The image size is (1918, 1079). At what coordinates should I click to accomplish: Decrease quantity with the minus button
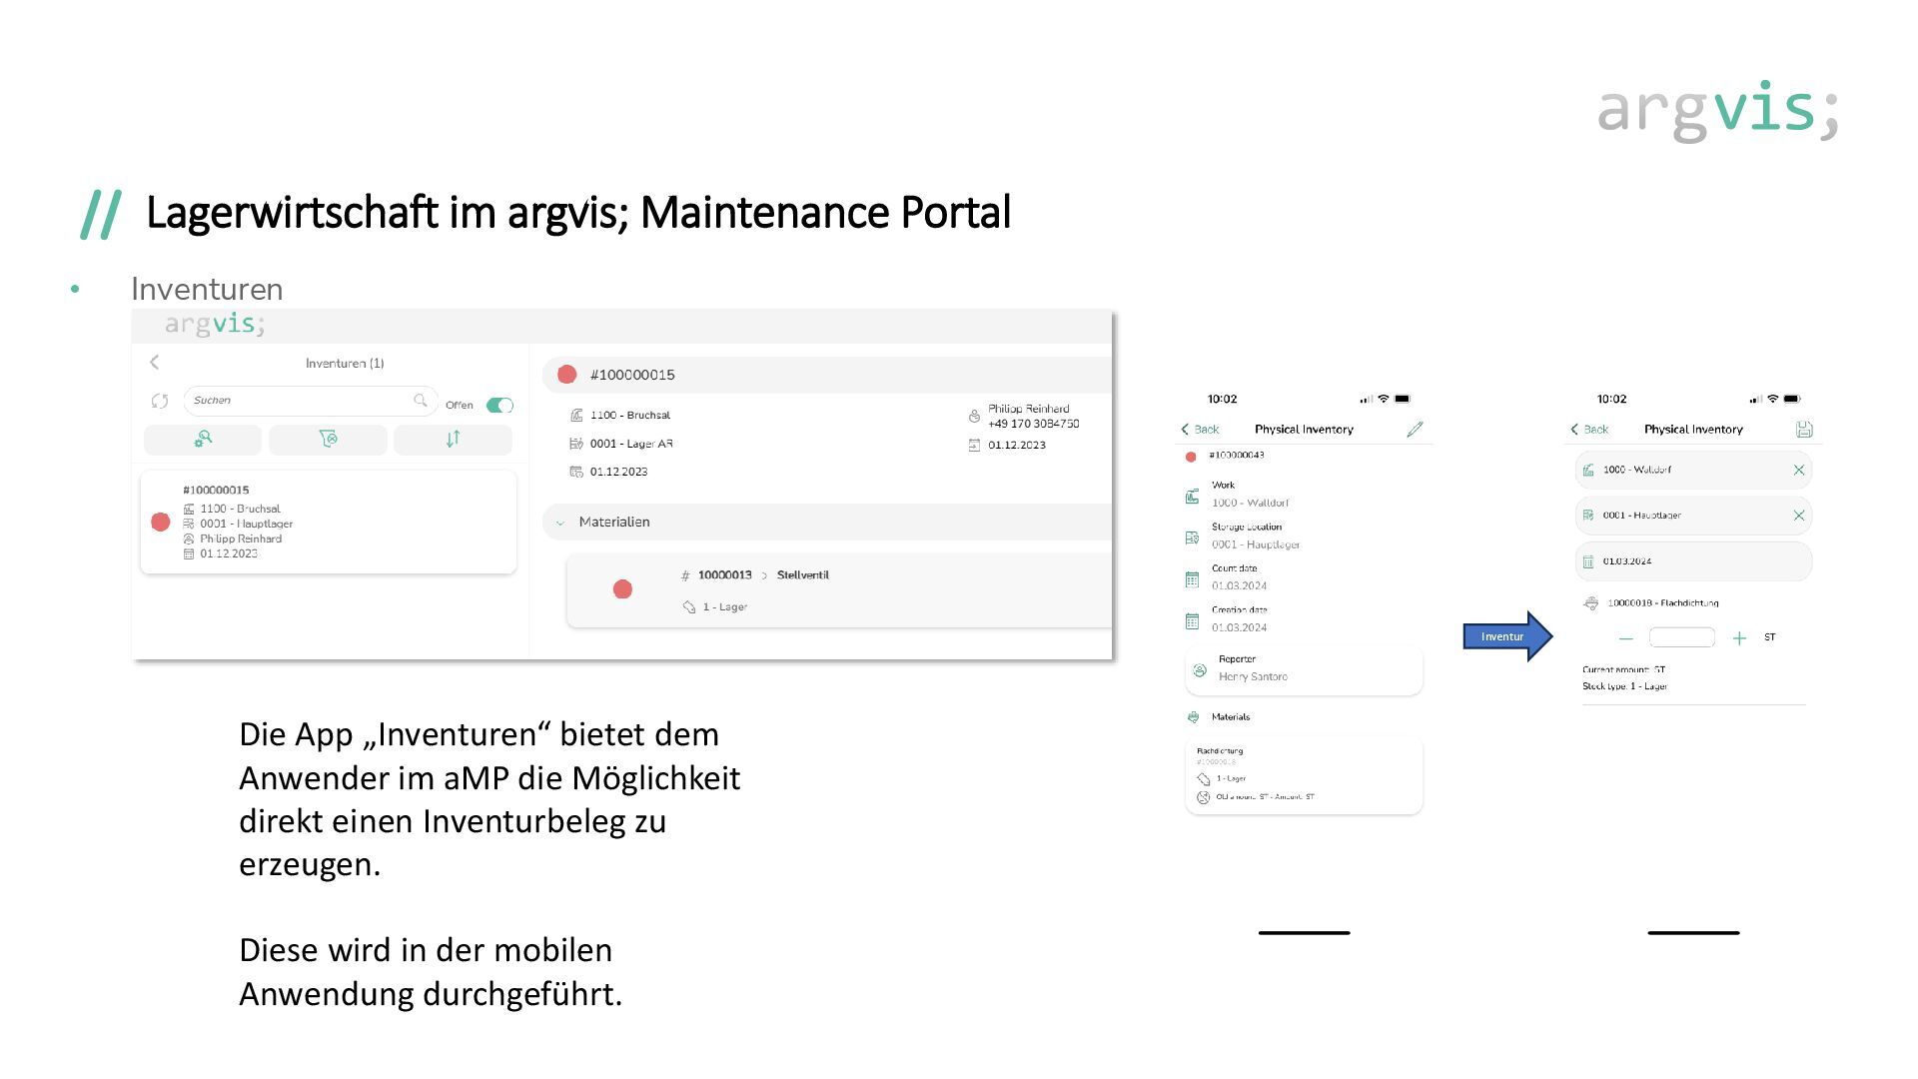[1626, 638]
